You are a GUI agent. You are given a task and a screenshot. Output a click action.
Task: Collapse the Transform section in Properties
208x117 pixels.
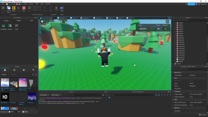pyautogui.click(x=173, y=91)
